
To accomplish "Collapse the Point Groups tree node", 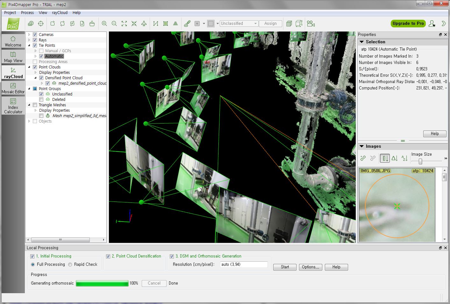I will (29, 88).
